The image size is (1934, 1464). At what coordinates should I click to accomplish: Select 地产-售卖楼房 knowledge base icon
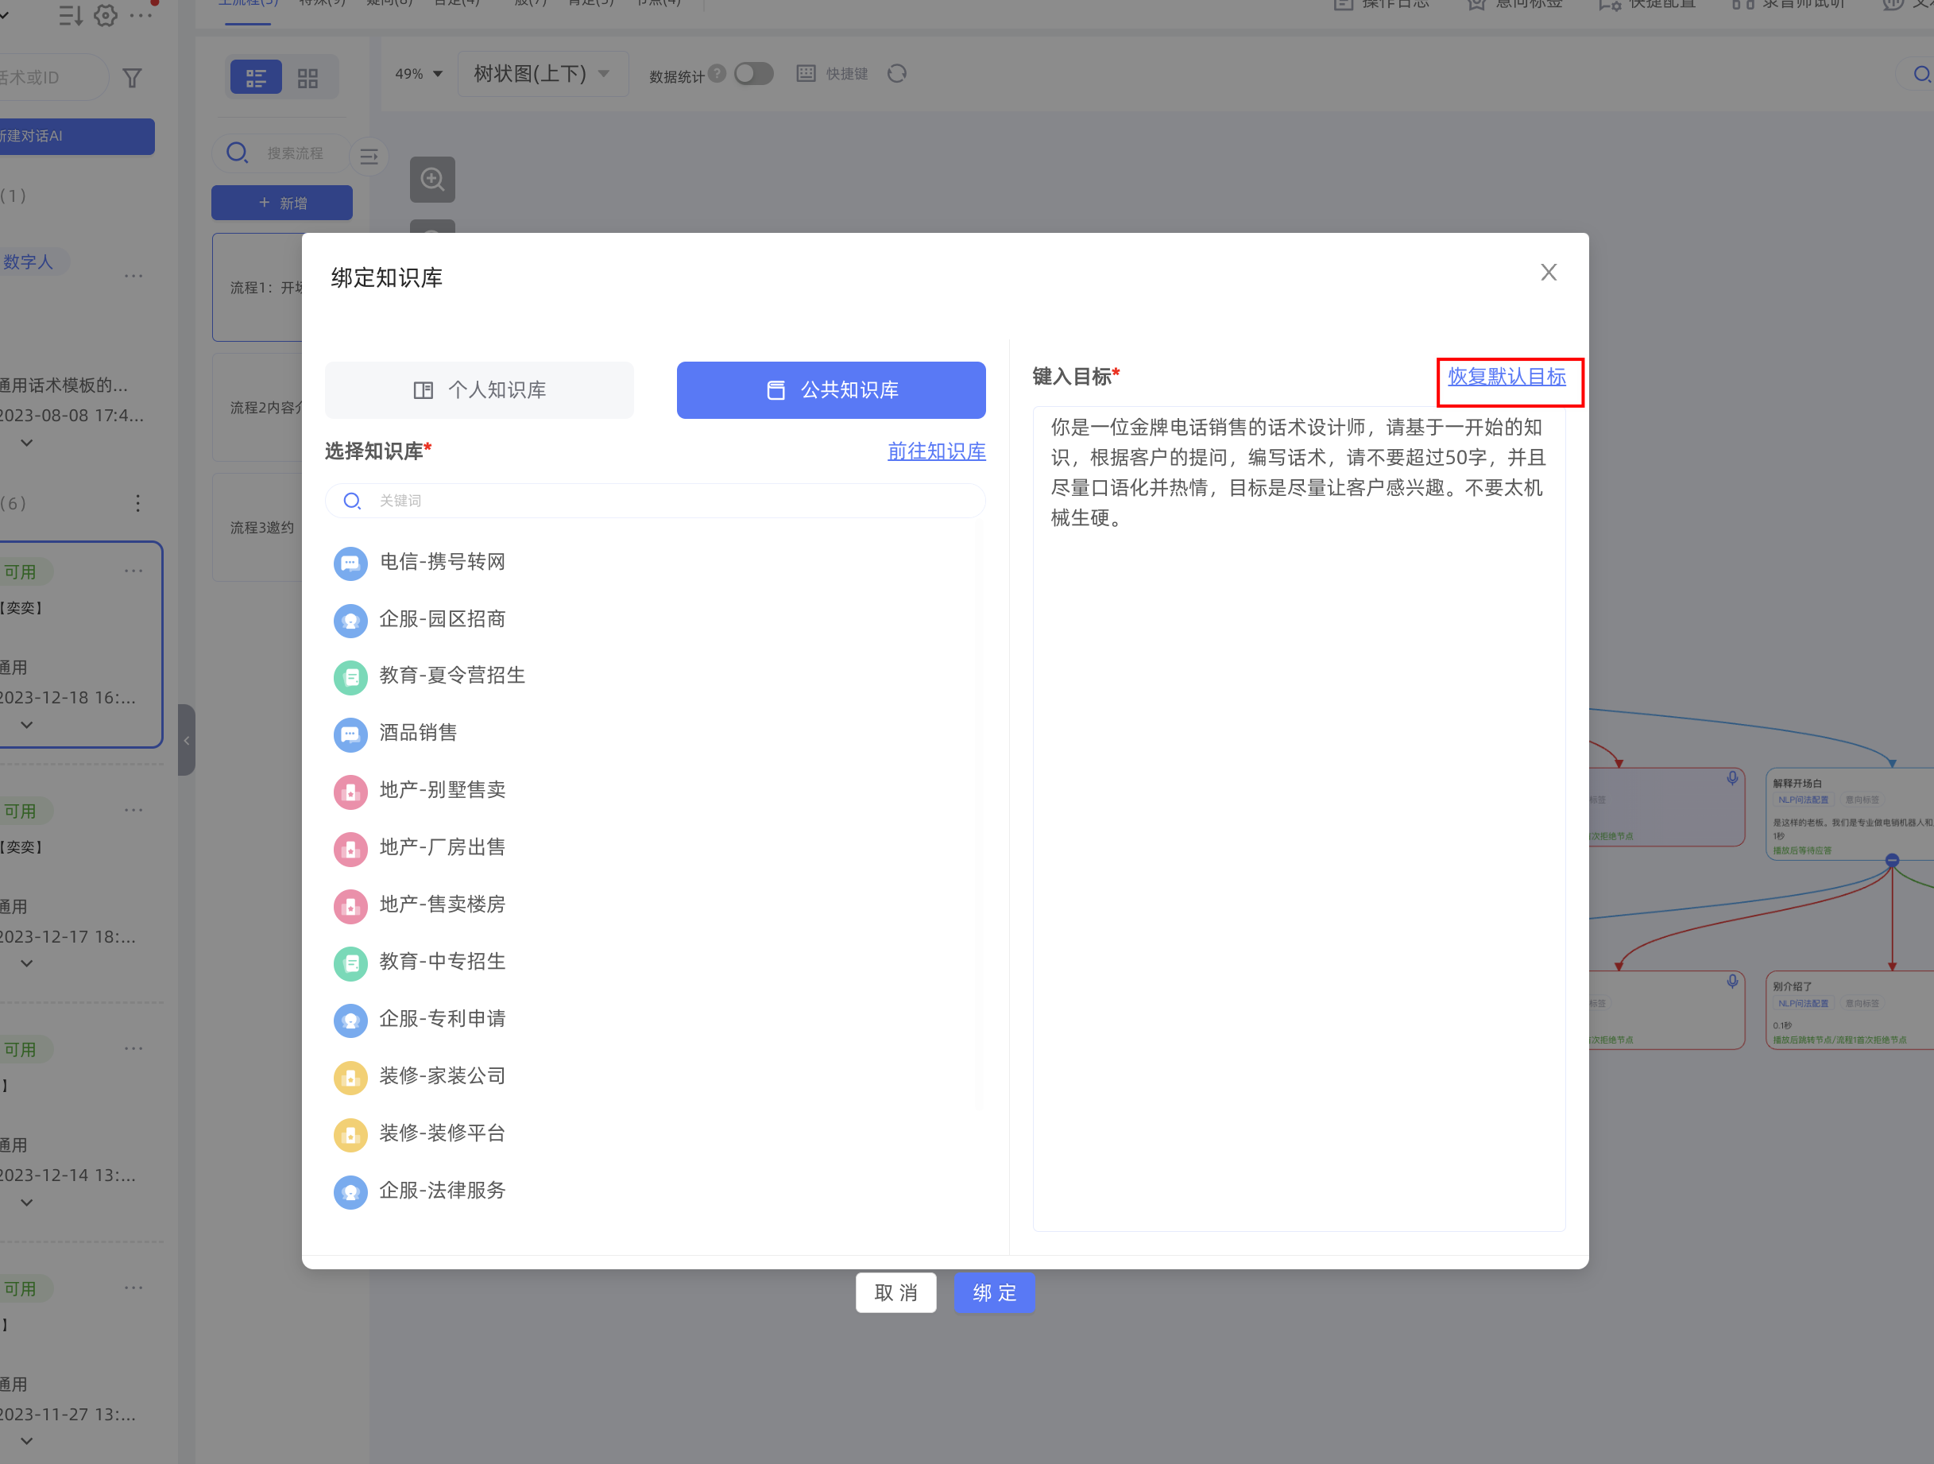(x=350, y=906)
